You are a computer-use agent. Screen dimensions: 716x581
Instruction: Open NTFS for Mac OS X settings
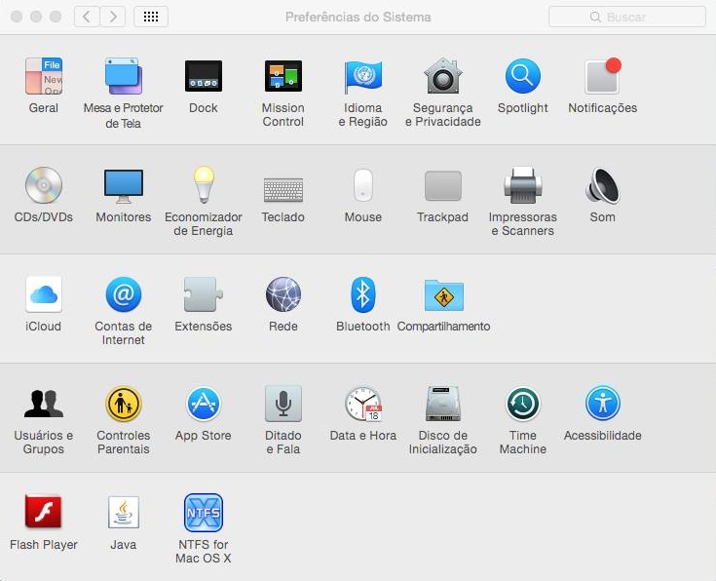[204, 513]
